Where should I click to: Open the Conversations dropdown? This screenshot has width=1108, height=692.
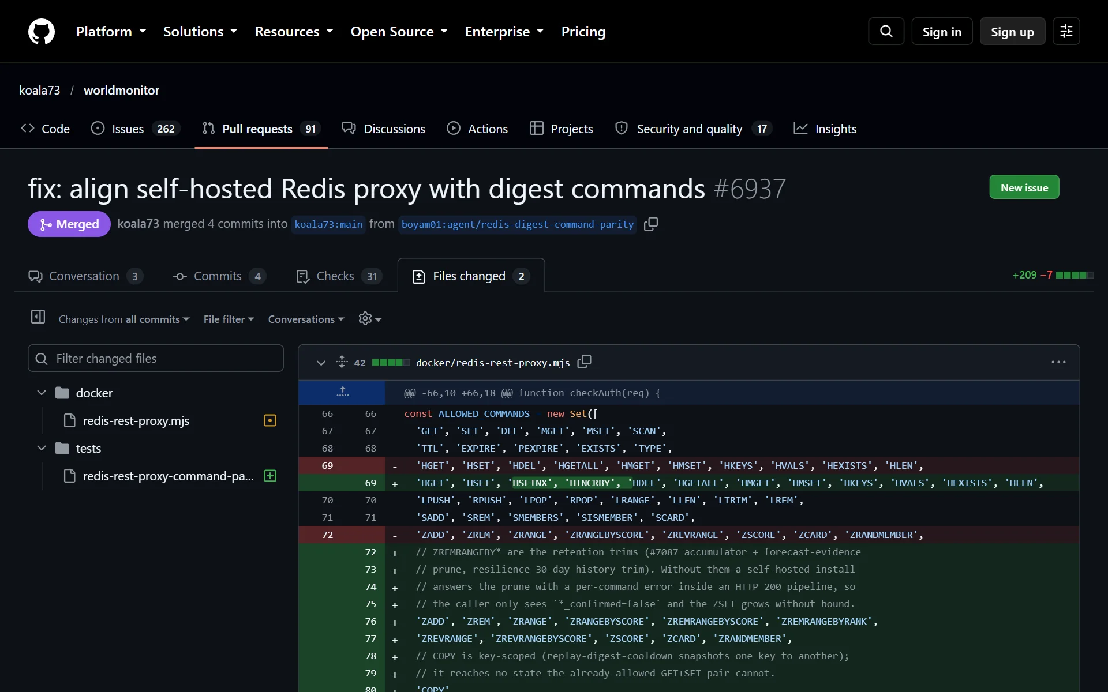(x=306, y=319)
